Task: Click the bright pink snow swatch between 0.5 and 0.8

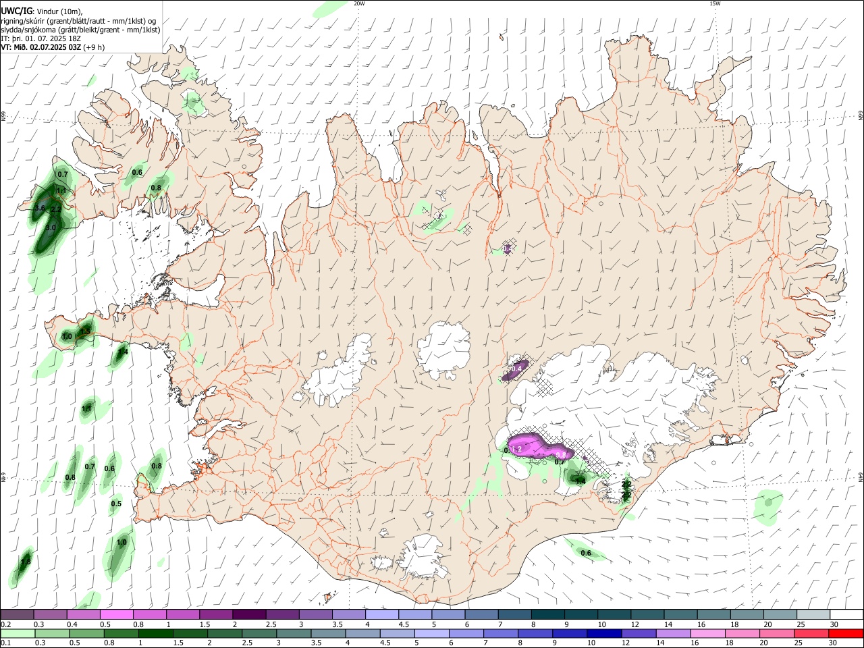Action: 117,614
